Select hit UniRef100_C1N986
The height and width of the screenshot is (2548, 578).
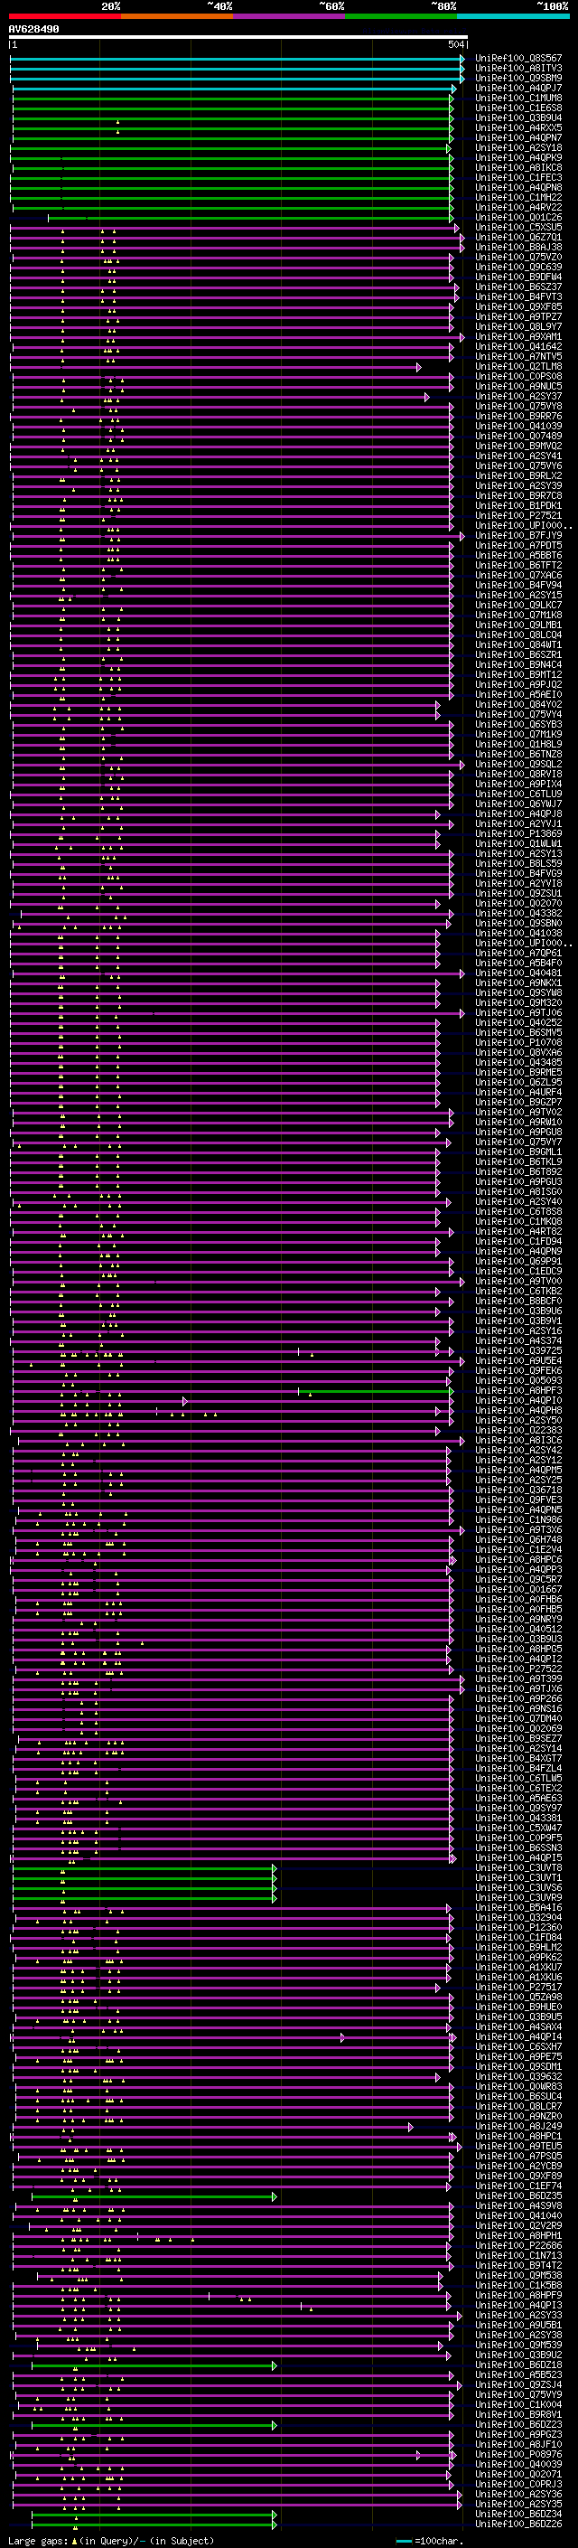[518, 1520]
